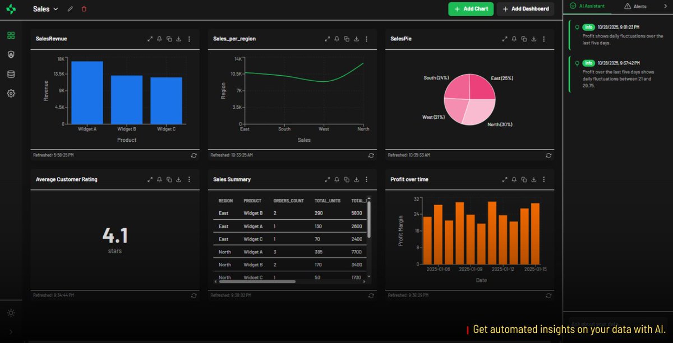The height and width of the screenshot is (343, 673).
Task: Select the database icon in the sidebar
Action: pyautogui.click(x=11, y=73)
